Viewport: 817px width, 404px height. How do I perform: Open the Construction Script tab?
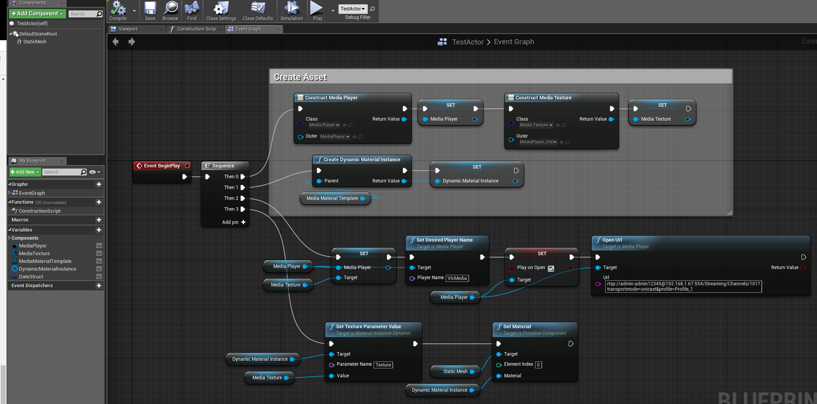[196, 29]
